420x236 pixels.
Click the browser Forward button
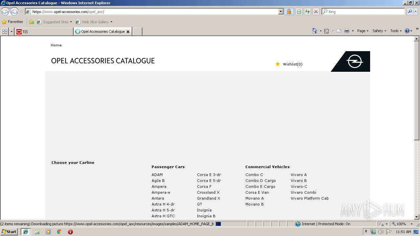click(x=14, y=12)
